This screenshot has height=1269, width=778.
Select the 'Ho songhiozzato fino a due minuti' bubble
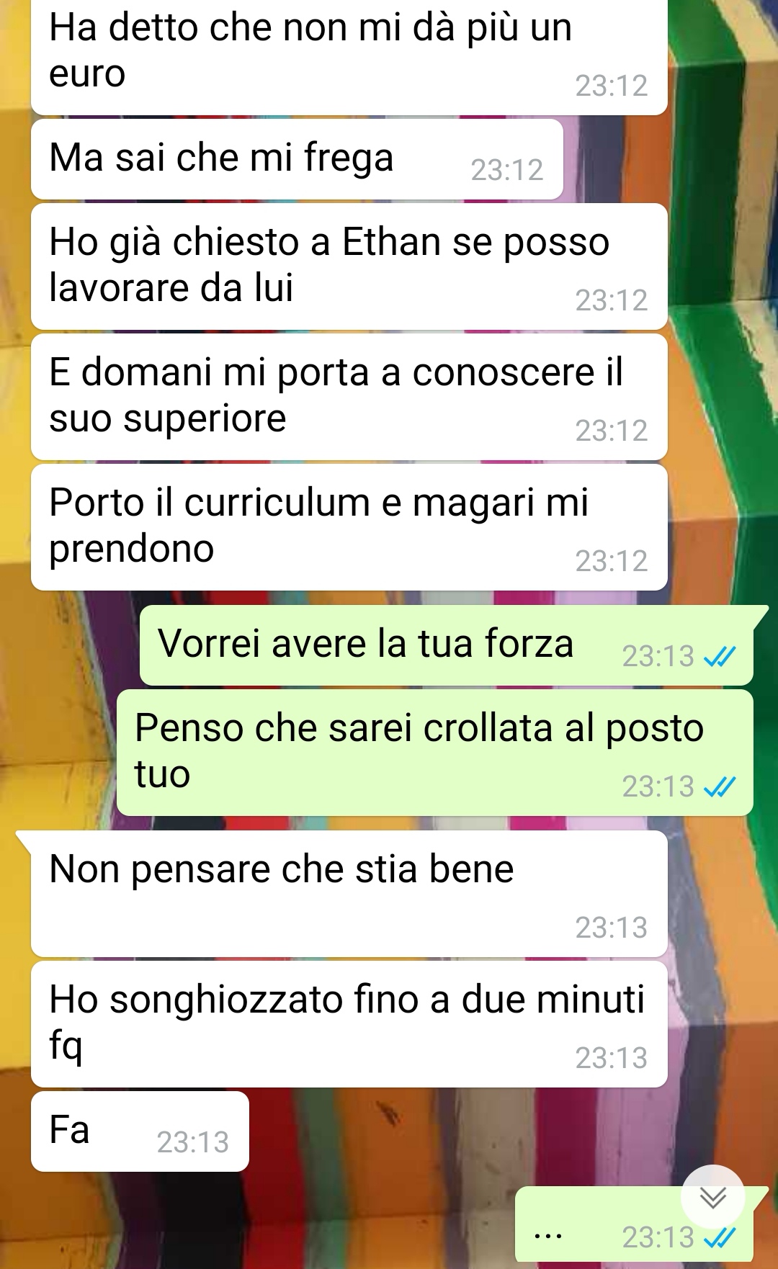pos(349,1024)
